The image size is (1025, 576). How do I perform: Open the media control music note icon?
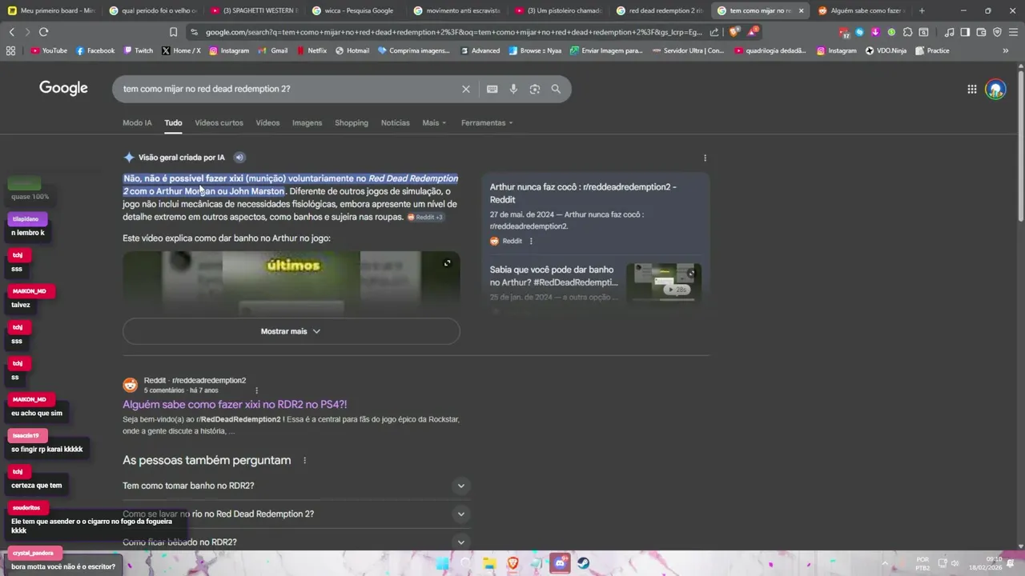tap(949, 32)
